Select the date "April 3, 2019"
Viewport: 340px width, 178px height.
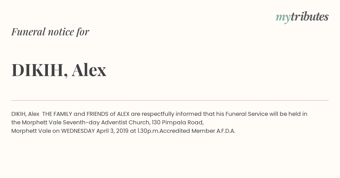[x=112, y=131]
